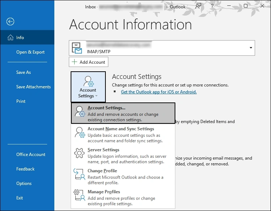
Task: Click the gear icon next to Server Settings
Action: click(x=79, y=153)
